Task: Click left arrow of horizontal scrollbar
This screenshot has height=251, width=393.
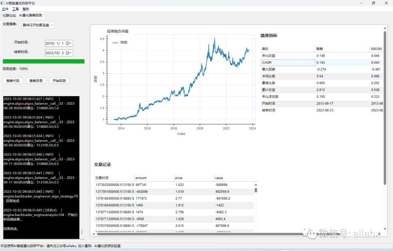Action: pyautogui.click(x=94, y=234)
